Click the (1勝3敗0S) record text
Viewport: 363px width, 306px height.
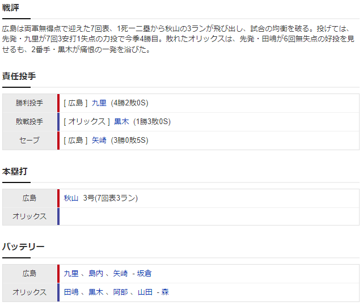152,122
